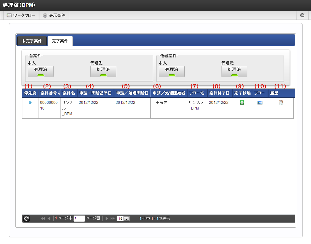This screenshot has height=244, width=311.
Task: Click the サンプル_BPM flow name cell
Action: tap(197, 108)
